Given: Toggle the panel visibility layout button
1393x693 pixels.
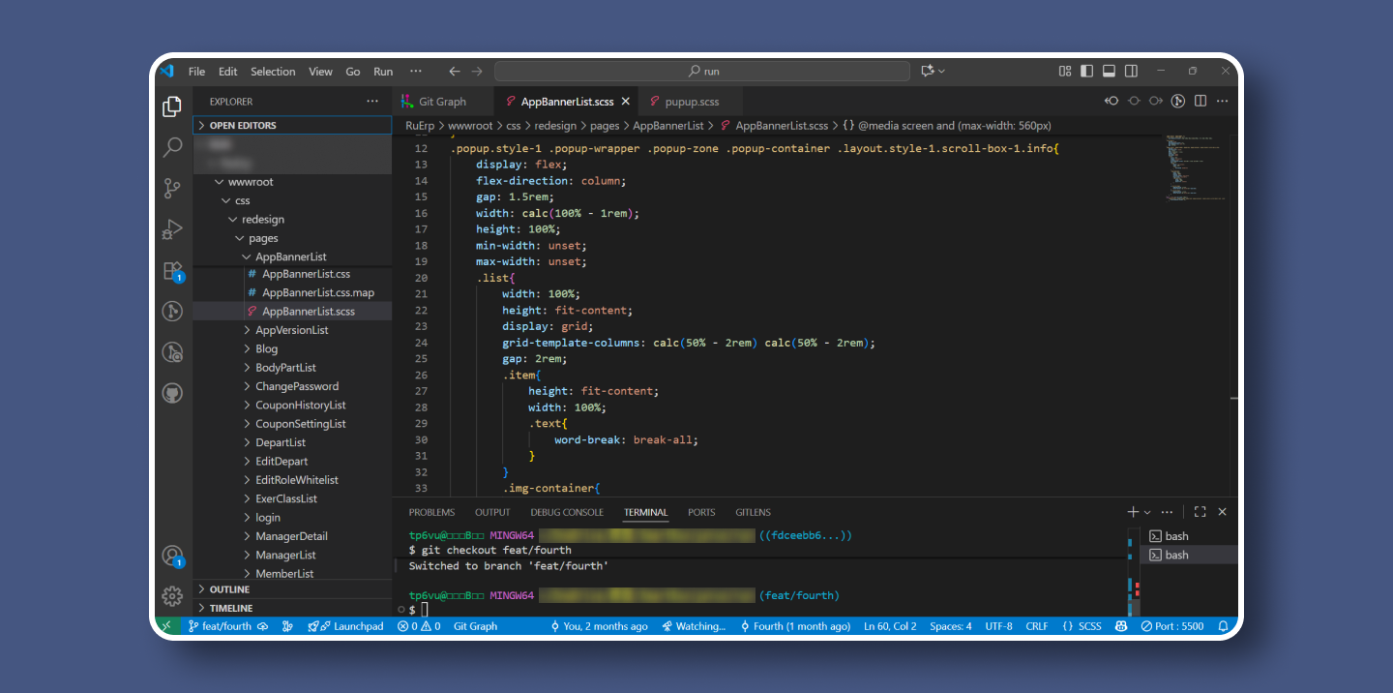Looking at the screenshot, I should pyautogui.click(x=1109, y=71).
